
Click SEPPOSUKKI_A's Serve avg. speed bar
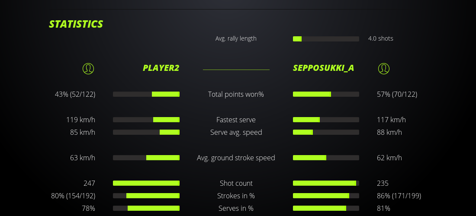326,132
